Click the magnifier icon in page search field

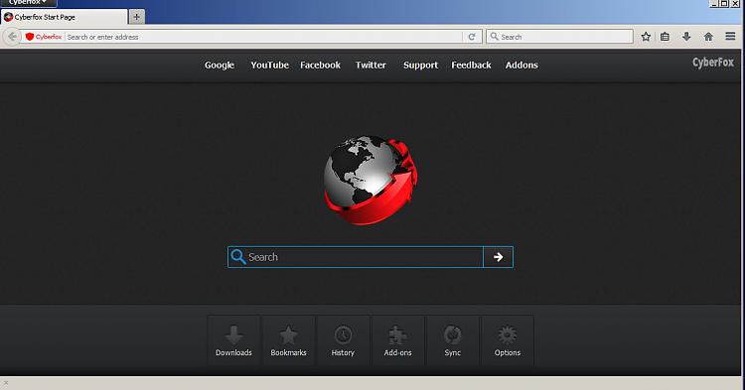click(237, 257)
